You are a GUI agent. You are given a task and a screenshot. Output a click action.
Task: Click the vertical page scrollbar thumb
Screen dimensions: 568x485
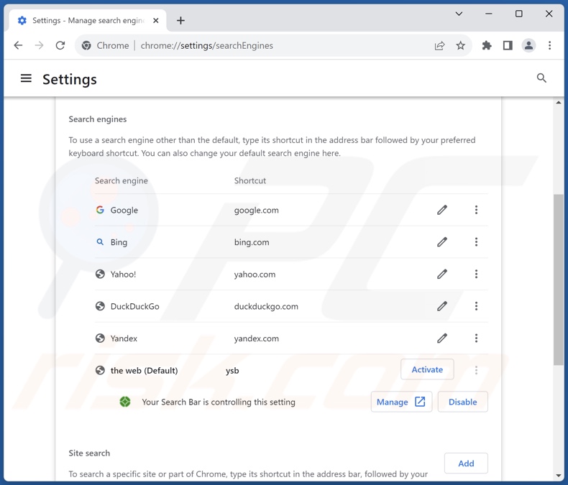[x=558, y=280]
